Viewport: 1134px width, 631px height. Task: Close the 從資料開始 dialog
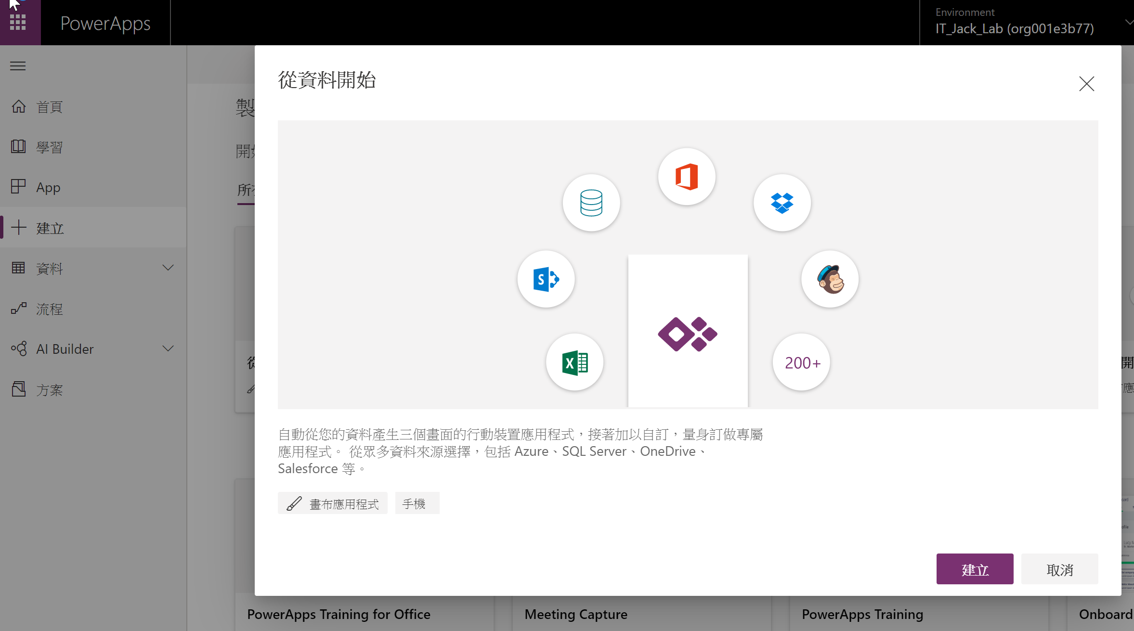[x=1086, y=84]
